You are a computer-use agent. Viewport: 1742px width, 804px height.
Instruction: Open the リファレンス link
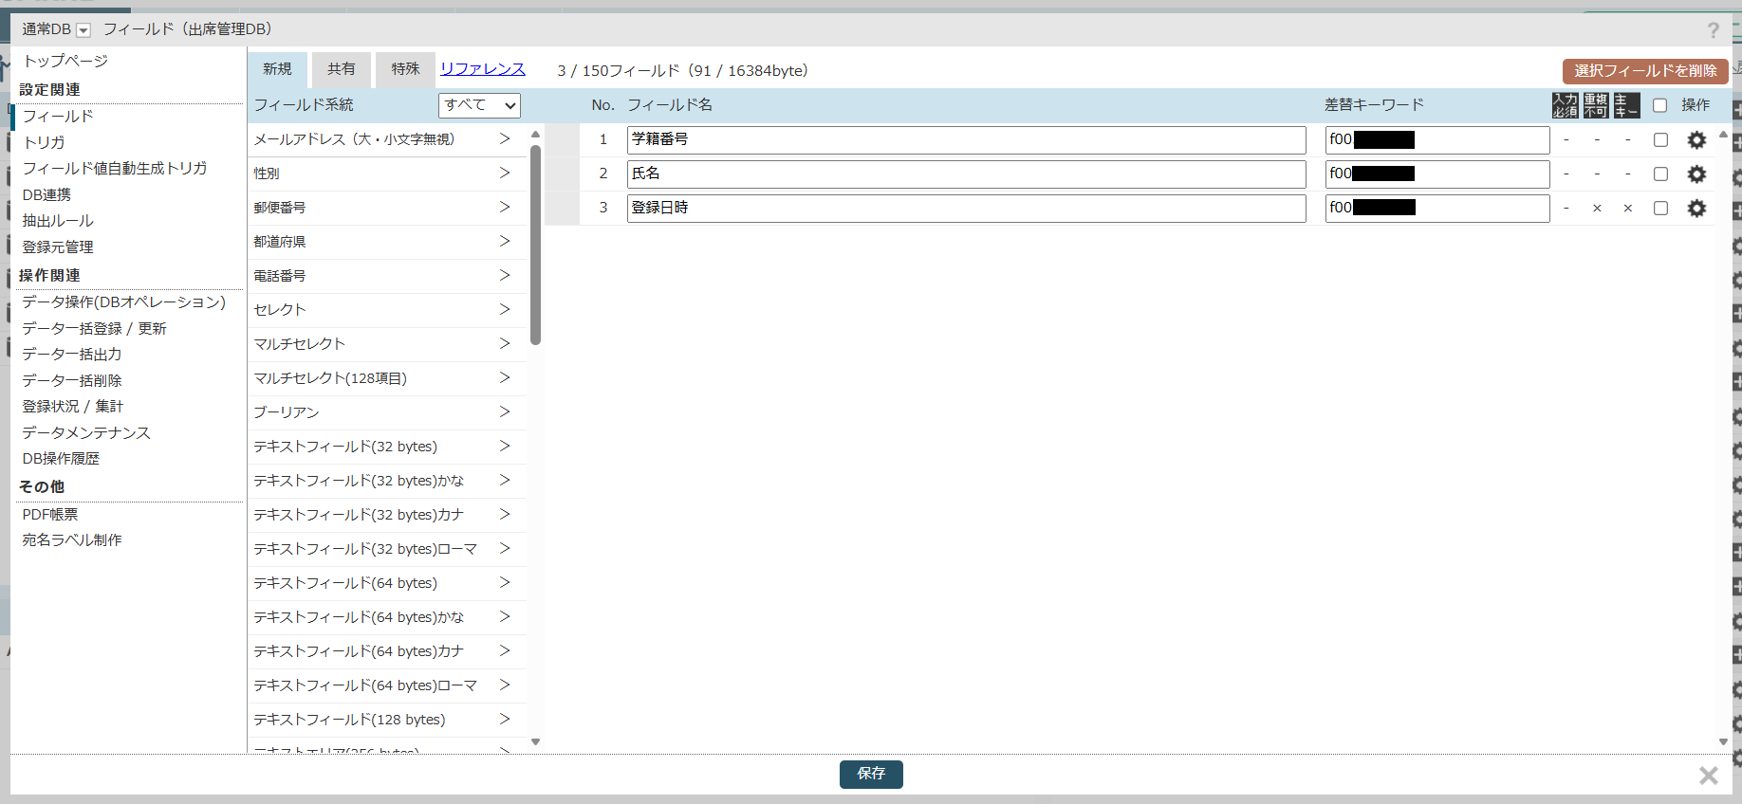(482, 69)
